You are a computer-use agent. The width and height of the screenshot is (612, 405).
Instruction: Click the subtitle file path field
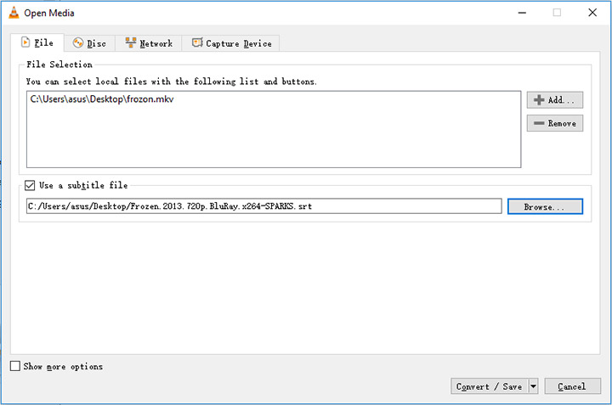(x=263, y=206)
